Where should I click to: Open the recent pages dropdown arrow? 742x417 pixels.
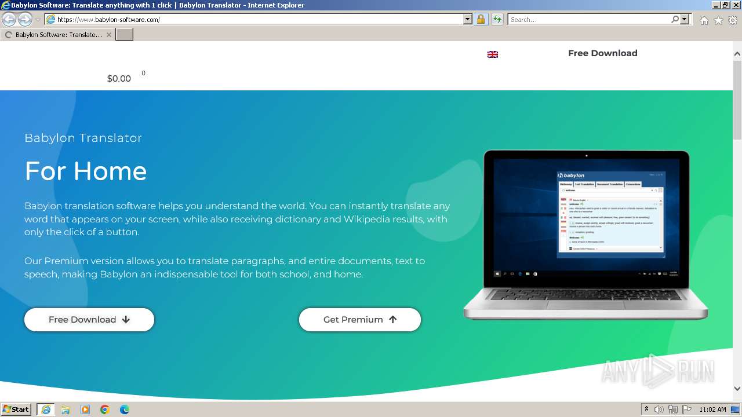click(x=38, y=20)
